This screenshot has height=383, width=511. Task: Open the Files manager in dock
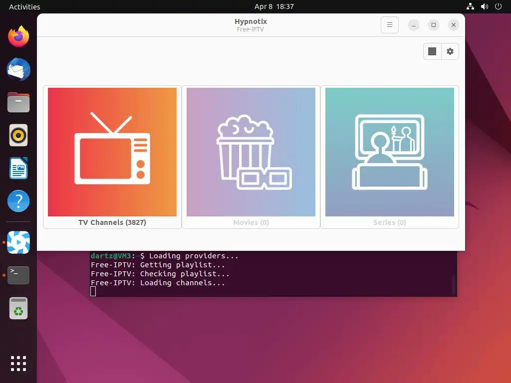click(x=18, y=102)
